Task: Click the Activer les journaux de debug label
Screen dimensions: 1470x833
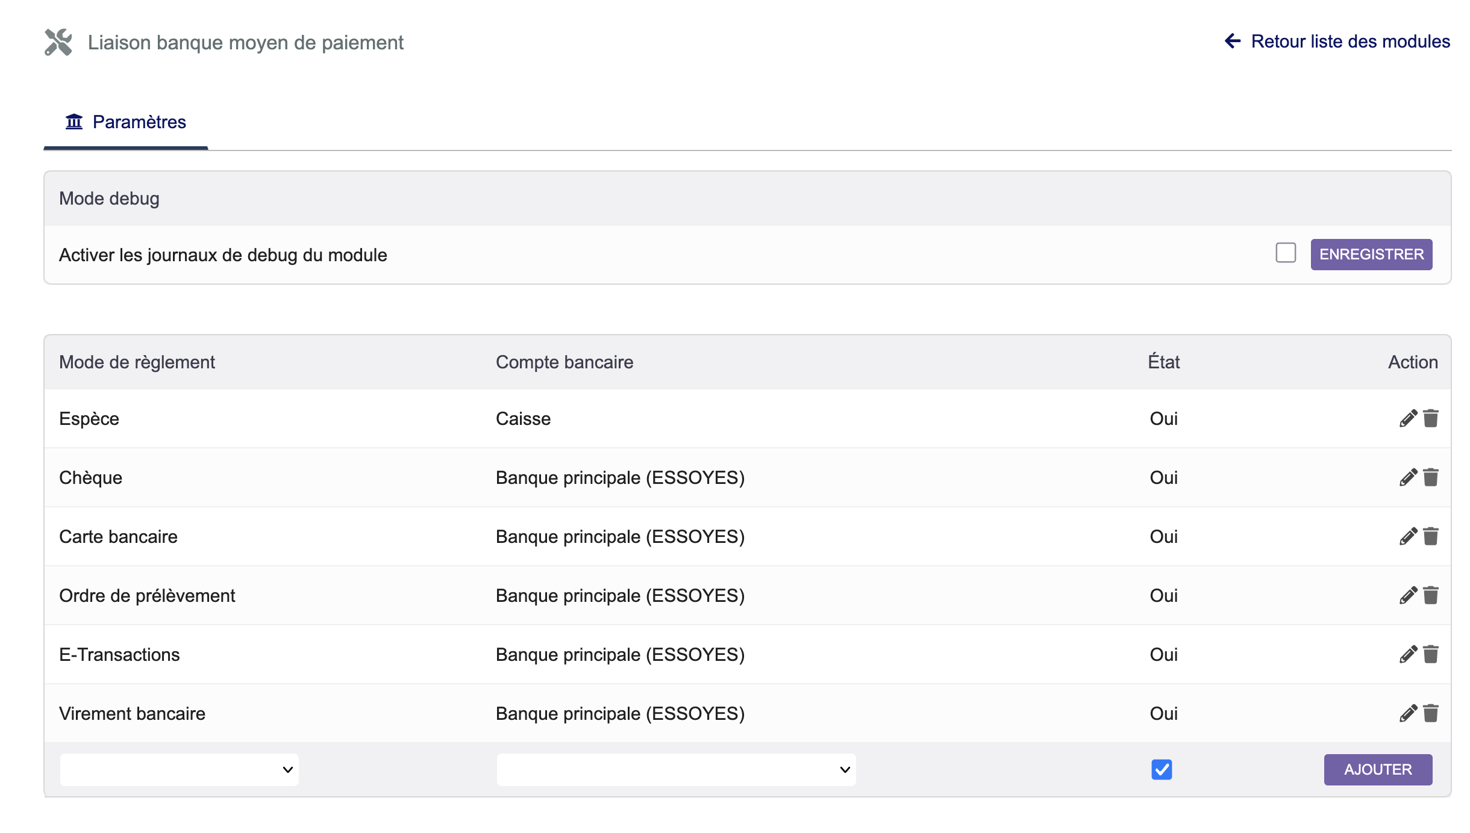Action: tap(223, 255)
